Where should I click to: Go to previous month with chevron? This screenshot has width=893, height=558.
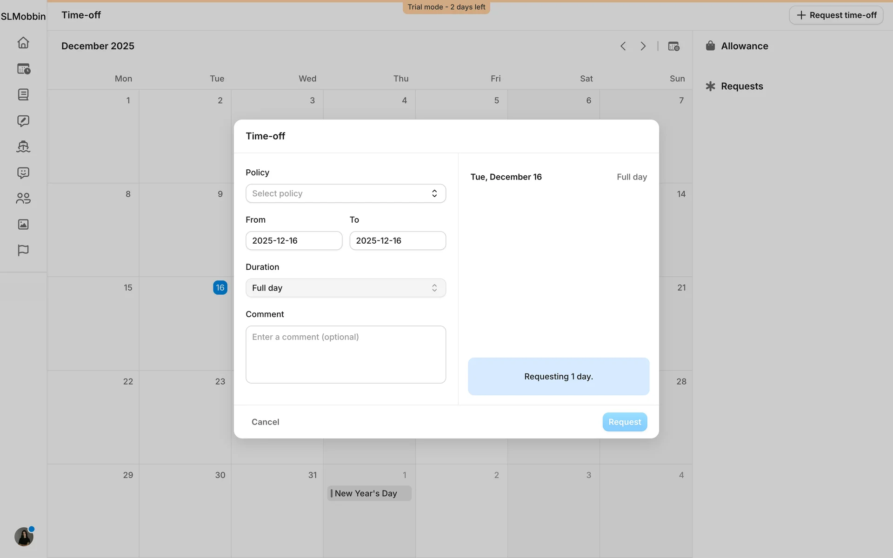tap(623, 46)
